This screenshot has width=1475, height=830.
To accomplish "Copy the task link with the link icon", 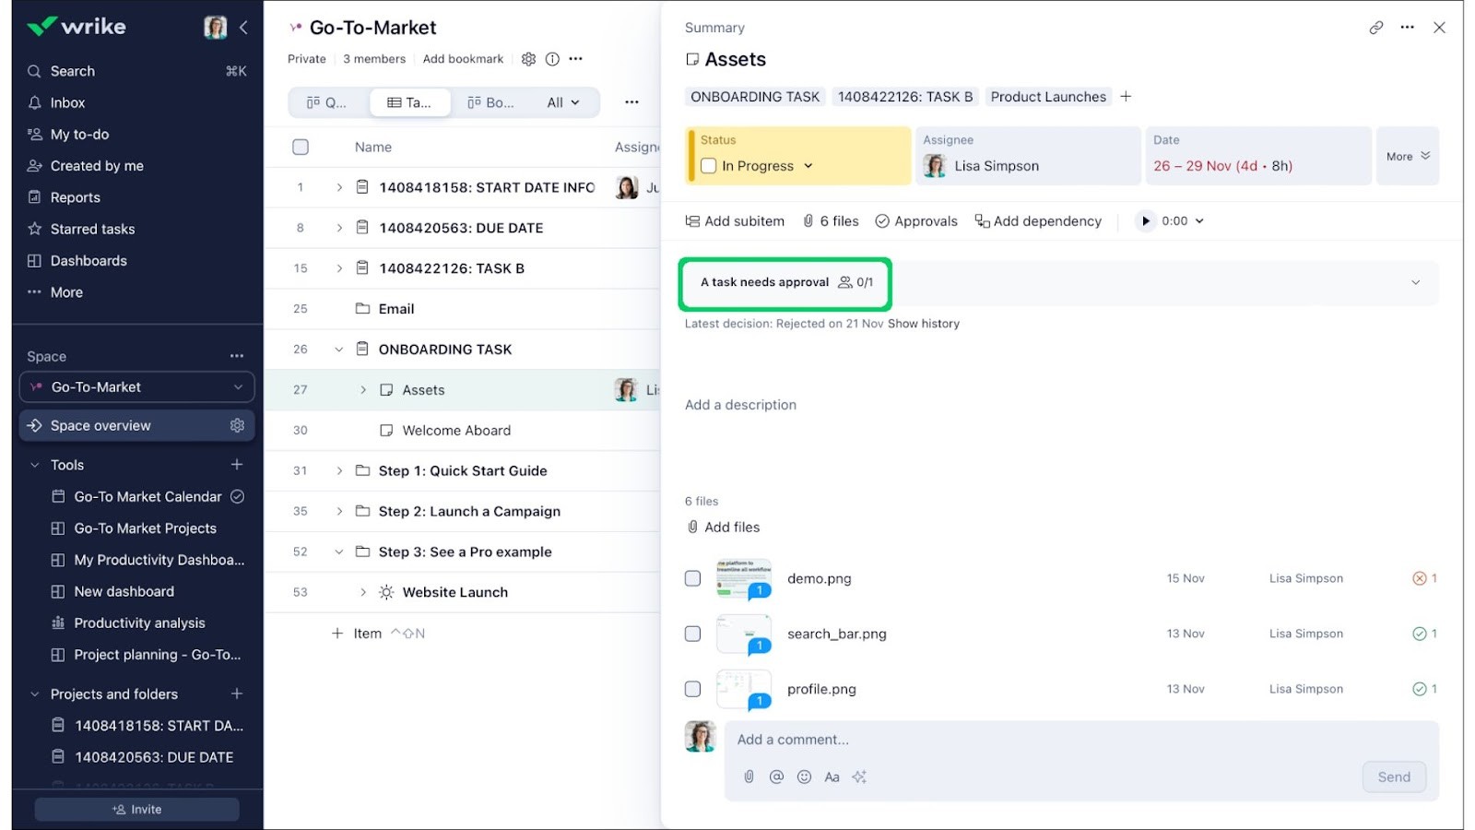I will tap(1375, 28).
